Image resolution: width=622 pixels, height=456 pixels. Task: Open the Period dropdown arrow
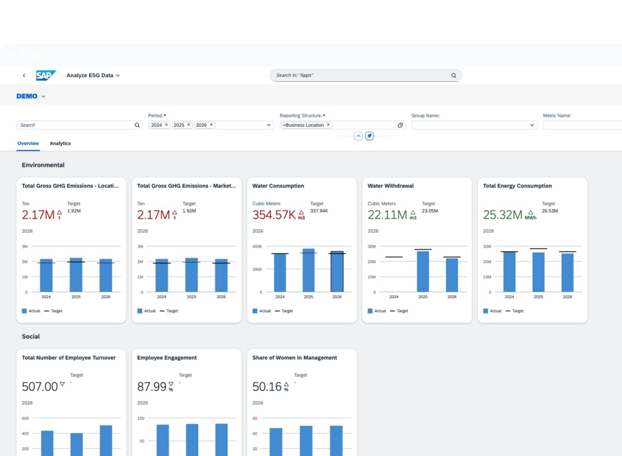point(269,125)
